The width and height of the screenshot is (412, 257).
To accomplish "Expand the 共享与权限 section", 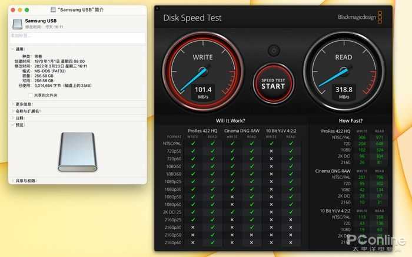I will click(12, 181).
